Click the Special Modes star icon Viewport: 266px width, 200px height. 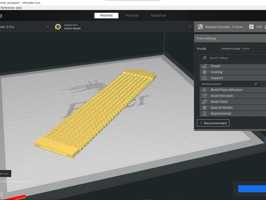point(204,107)
